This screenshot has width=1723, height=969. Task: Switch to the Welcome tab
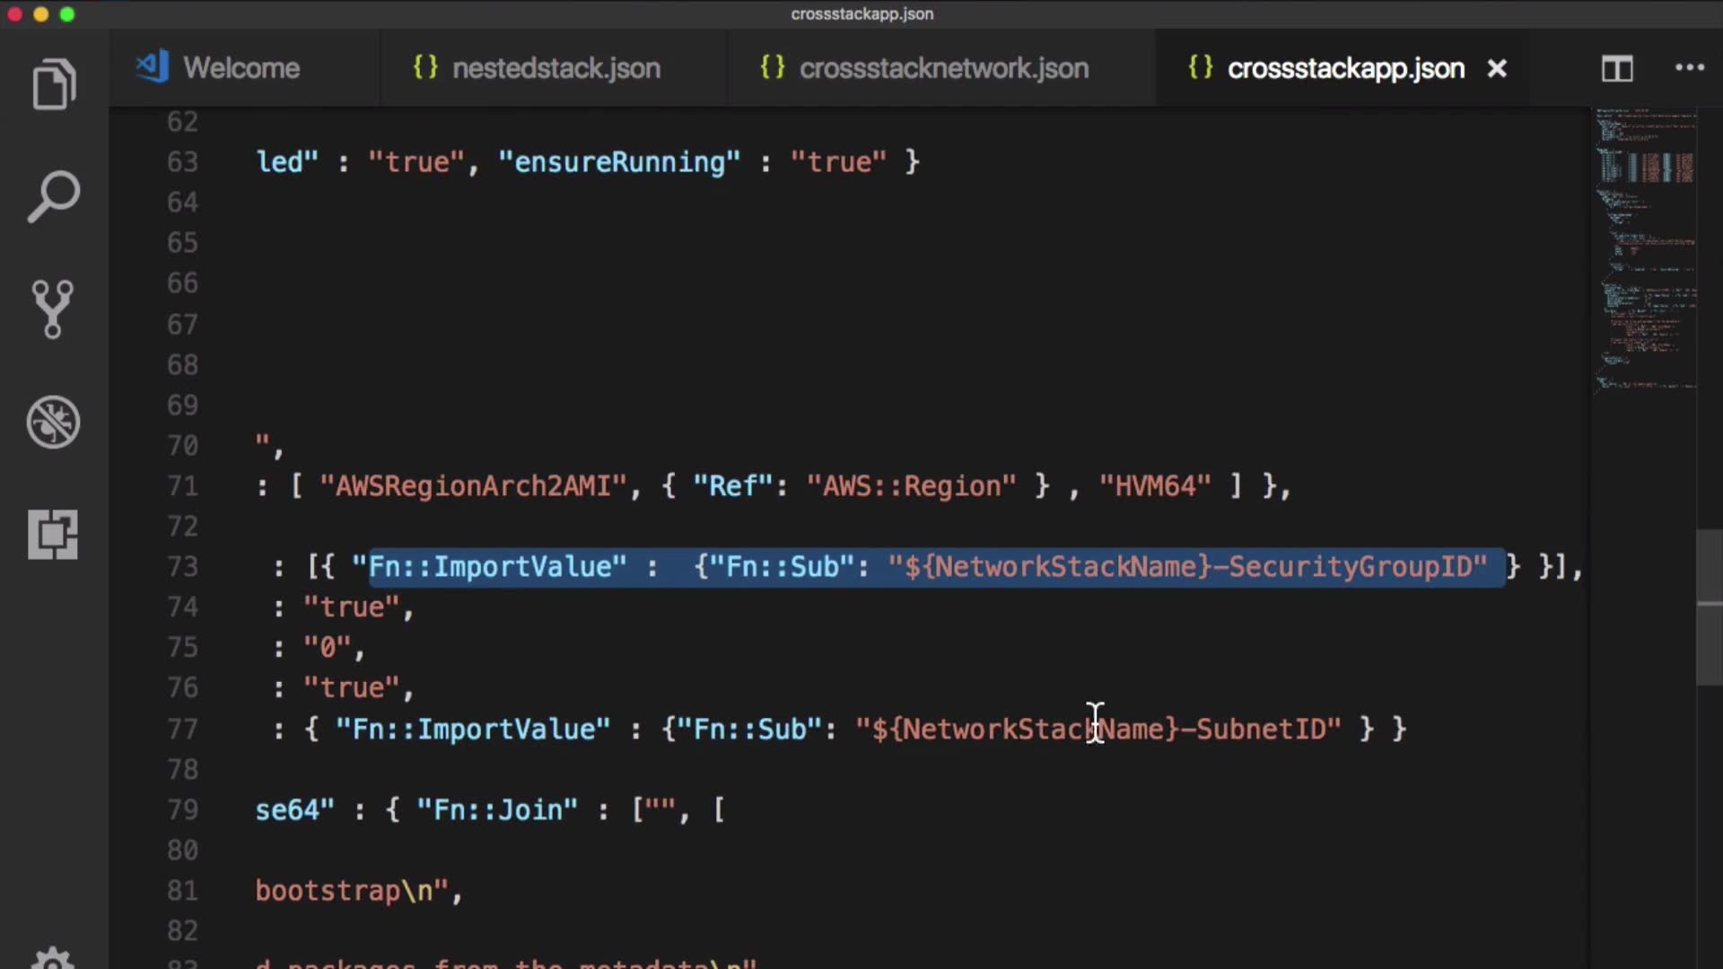coord(241,68)
